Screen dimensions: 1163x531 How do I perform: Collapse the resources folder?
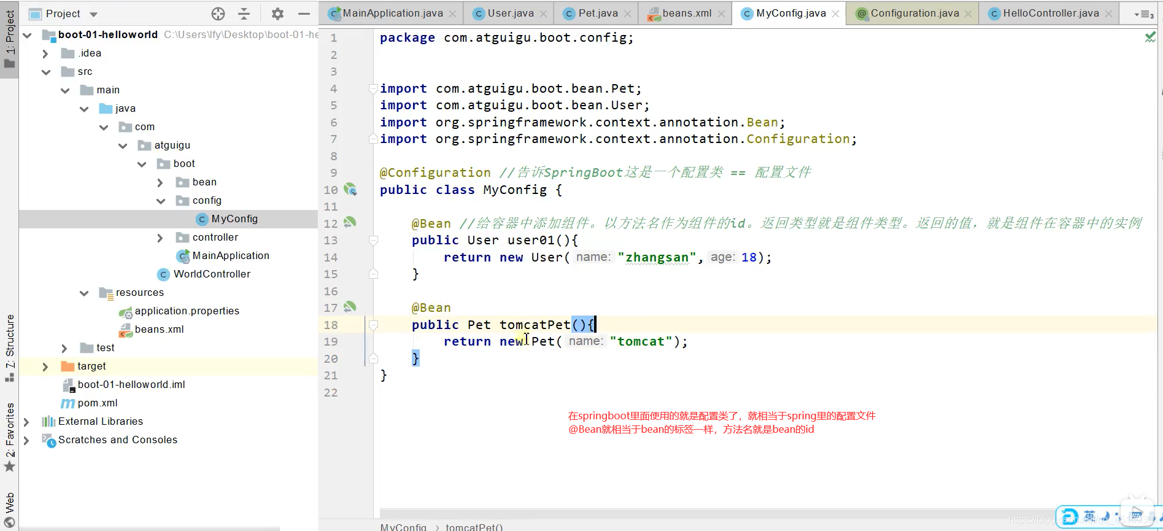[x=84, y=293]
